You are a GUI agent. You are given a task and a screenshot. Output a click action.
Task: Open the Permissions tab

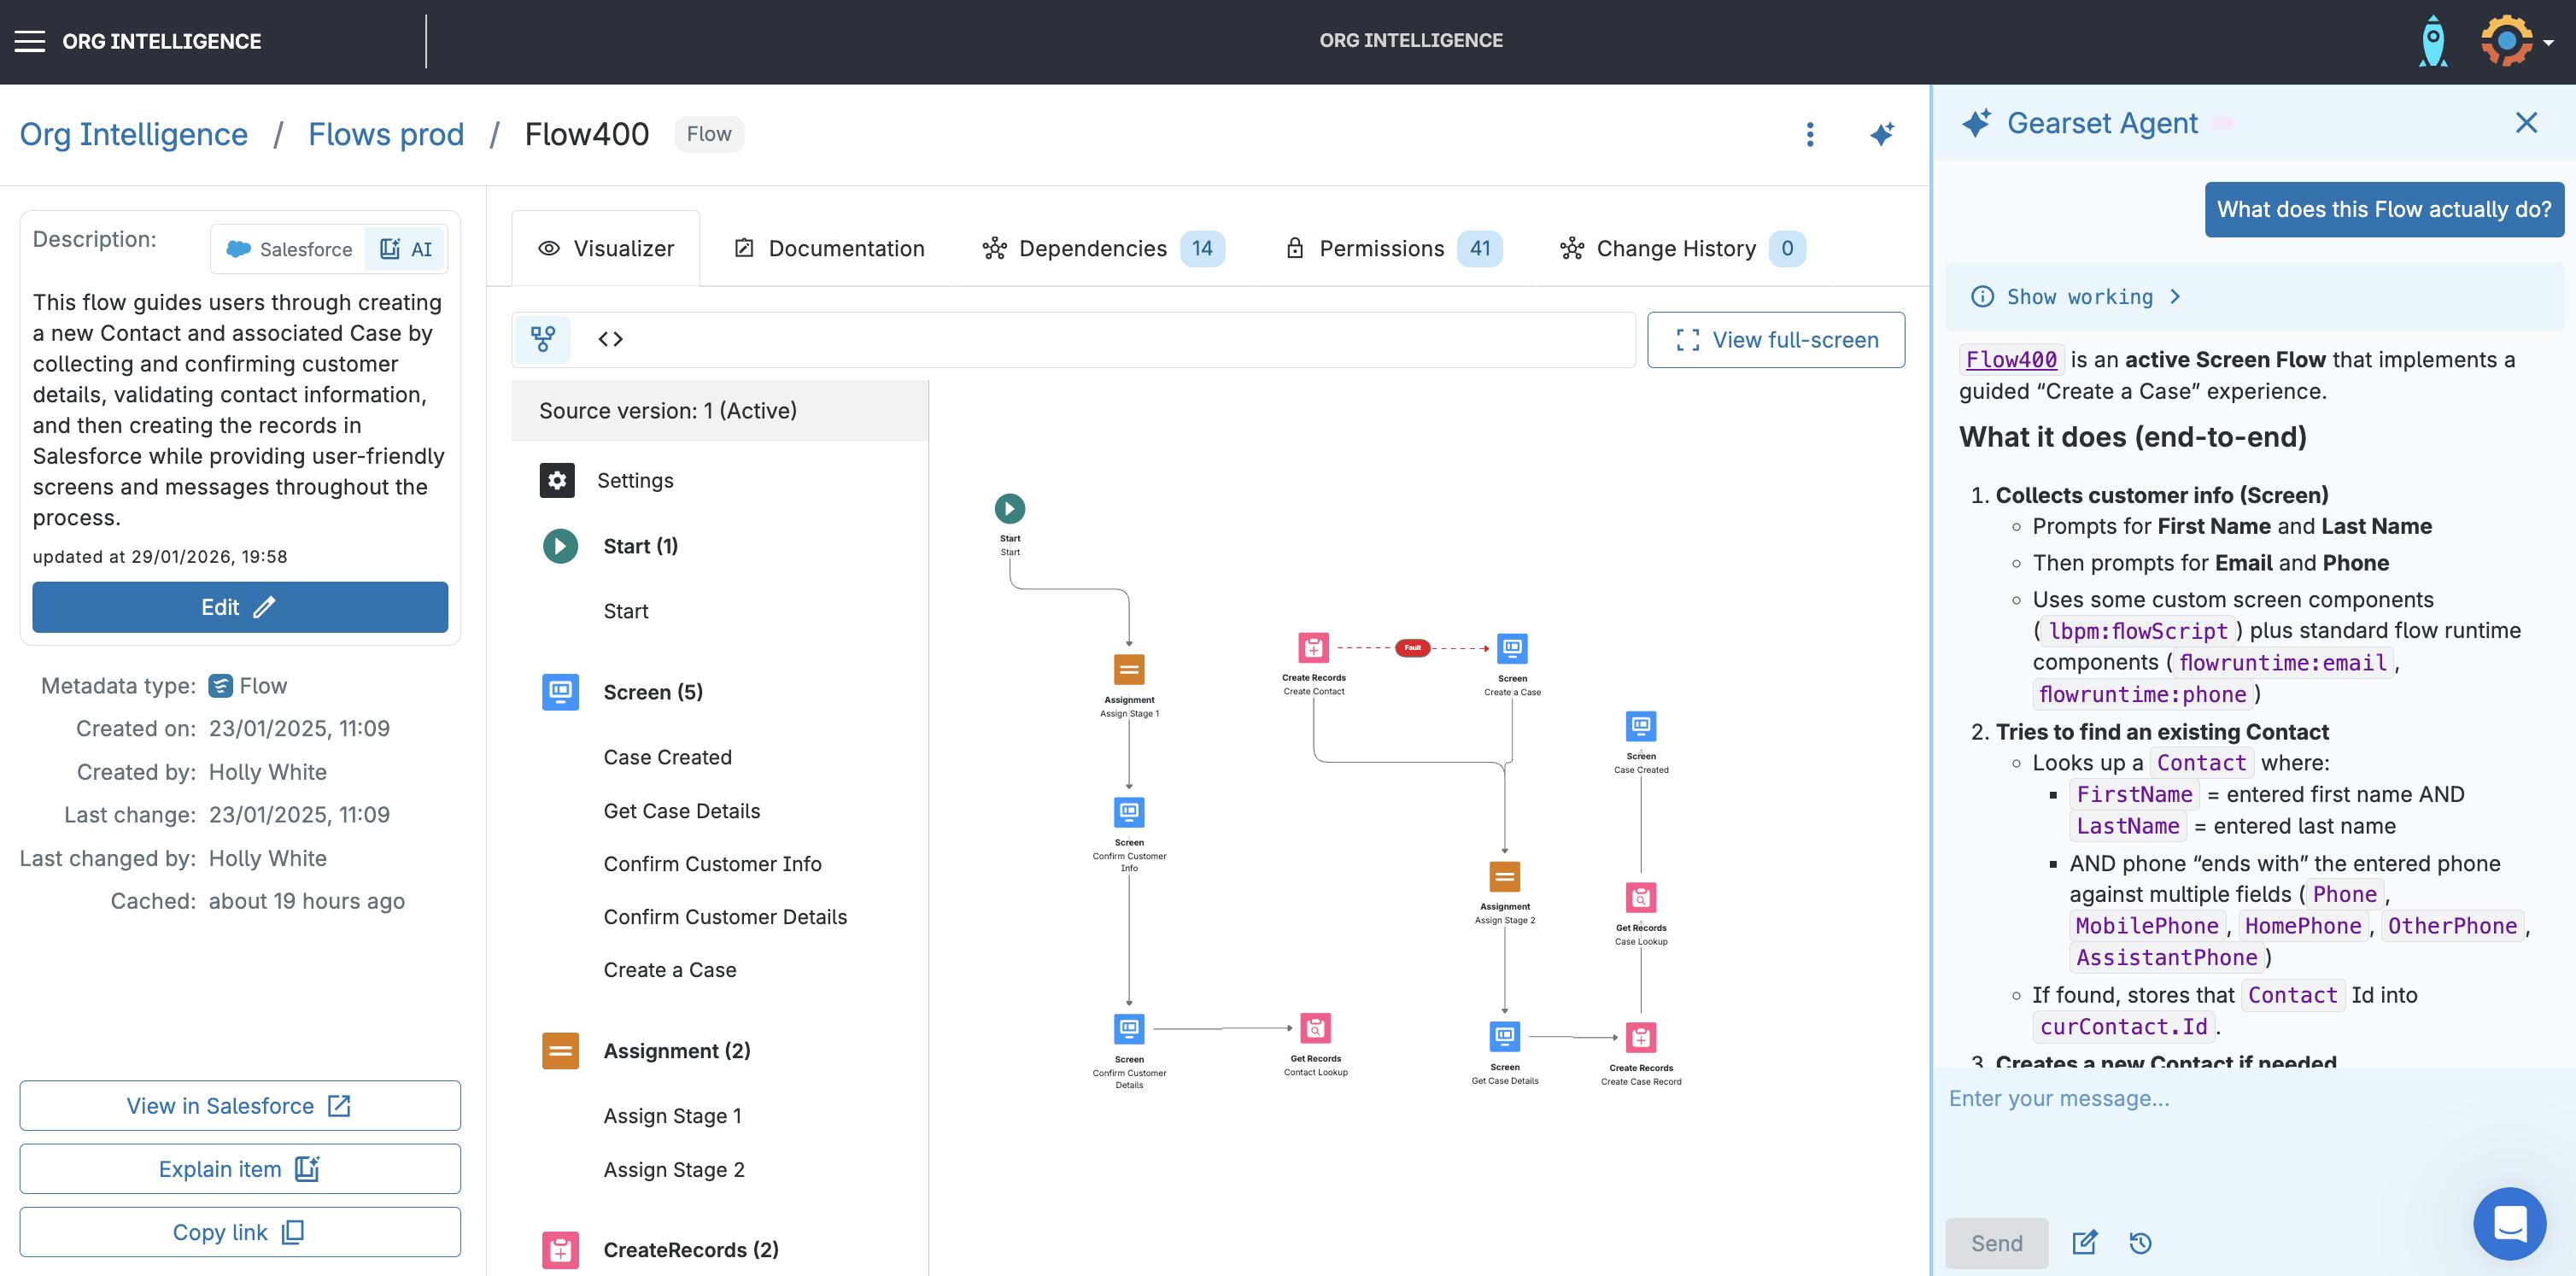(x=1380, y=248)
